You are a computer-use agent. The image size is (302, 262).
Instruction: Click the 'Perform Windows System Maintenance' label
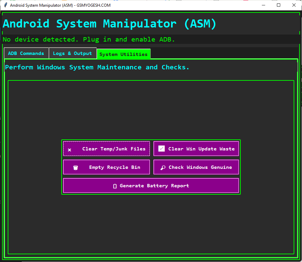pyautogui.click(x=96, y=67)
